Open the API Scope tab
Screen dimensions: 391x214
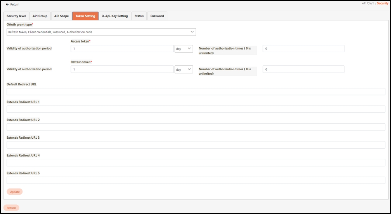[x=61, y=16]
